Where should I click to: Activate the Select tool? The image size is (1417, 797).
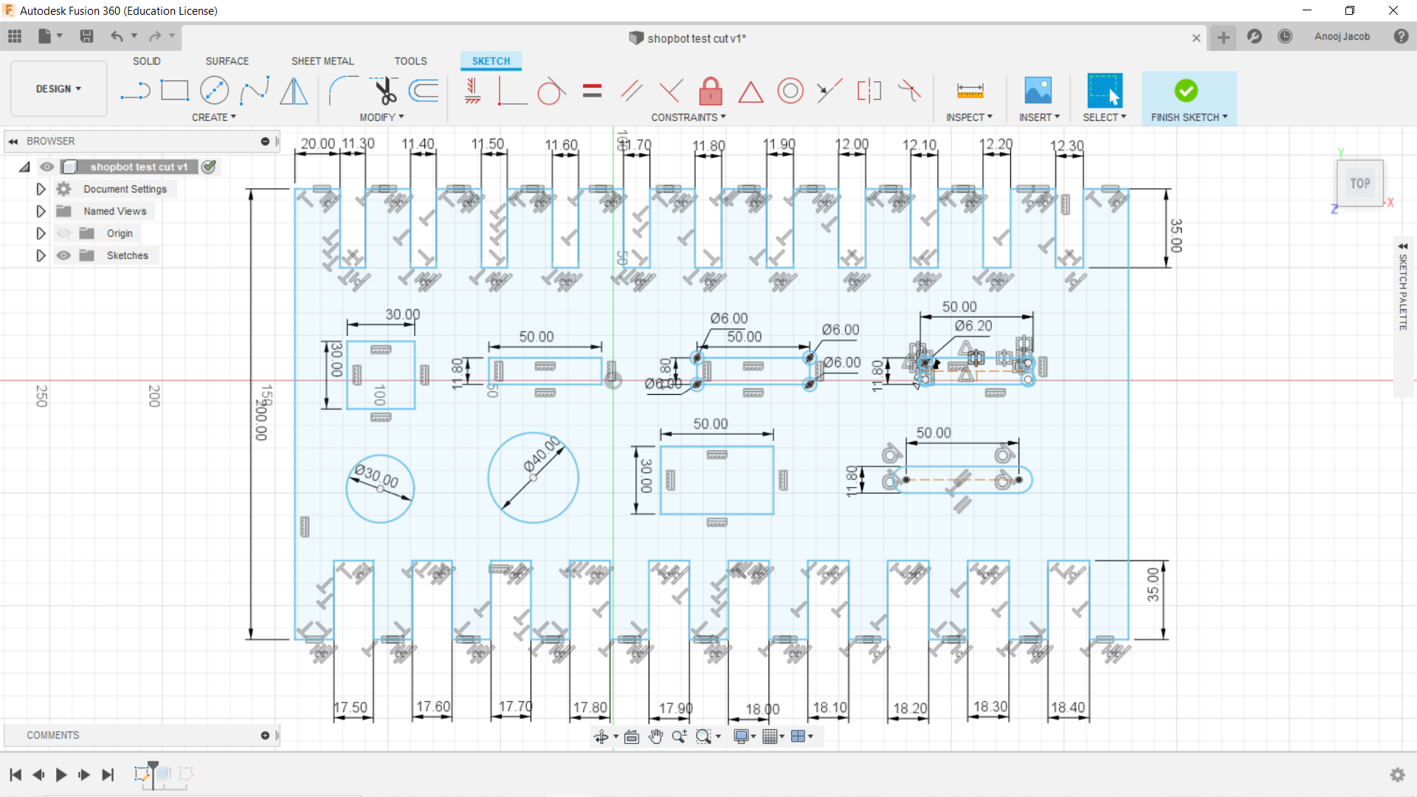click(x=1105, y=91)
